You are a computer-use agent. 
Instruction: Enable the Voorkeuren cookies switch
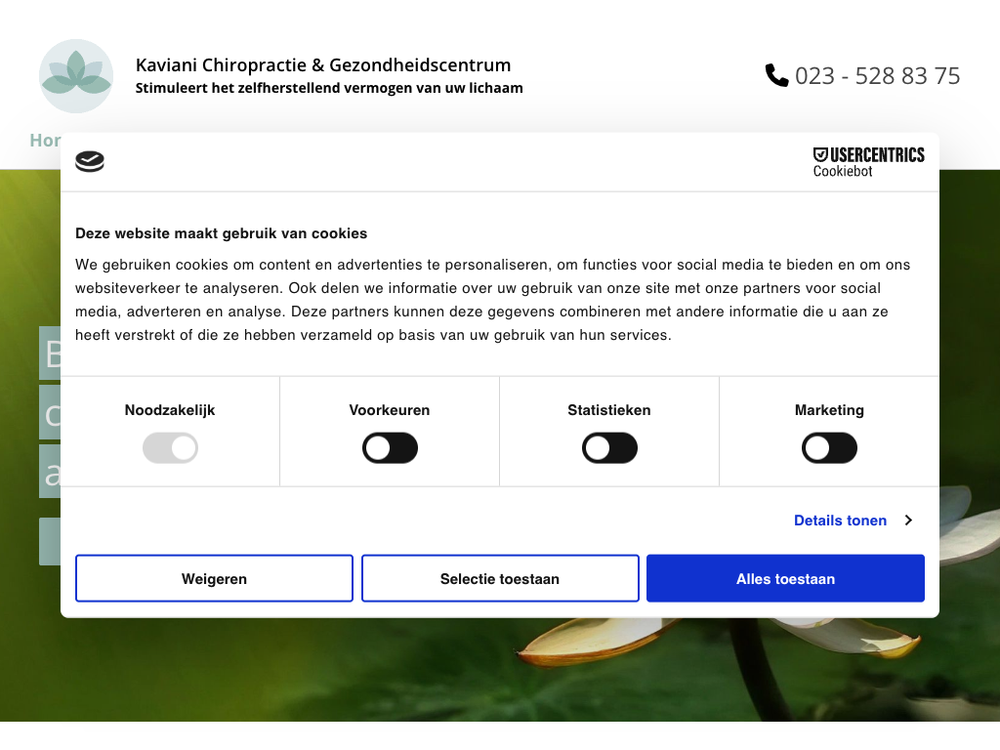(390, 449)
